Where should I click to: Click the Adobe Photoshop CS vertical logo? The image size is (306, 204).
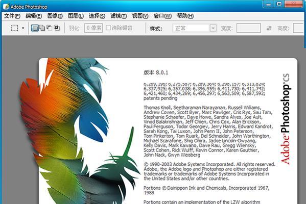pos(286,119)
